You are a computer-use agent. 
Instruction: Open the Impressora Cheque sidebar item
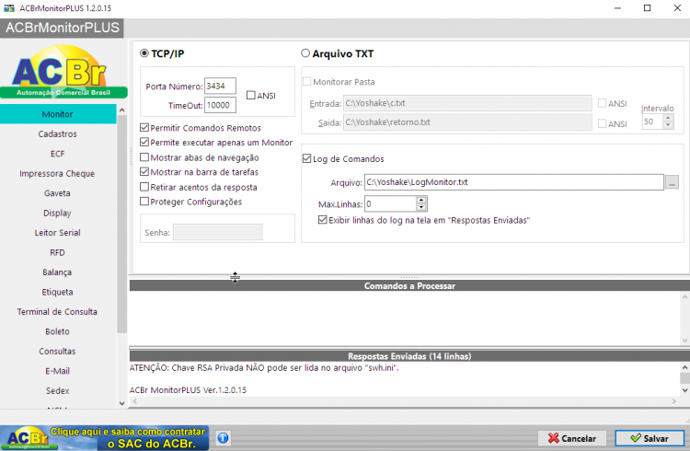(58, 174)
